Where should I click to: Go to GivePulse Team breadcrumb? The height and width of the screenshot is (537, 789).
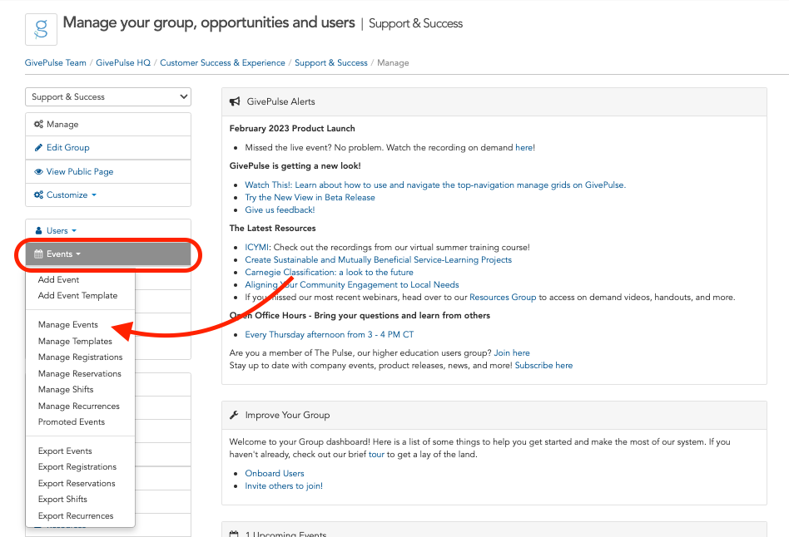point(56,63)
